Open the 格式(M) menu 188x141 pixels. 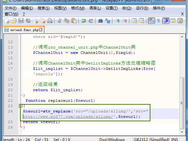(x=78, y=8)
